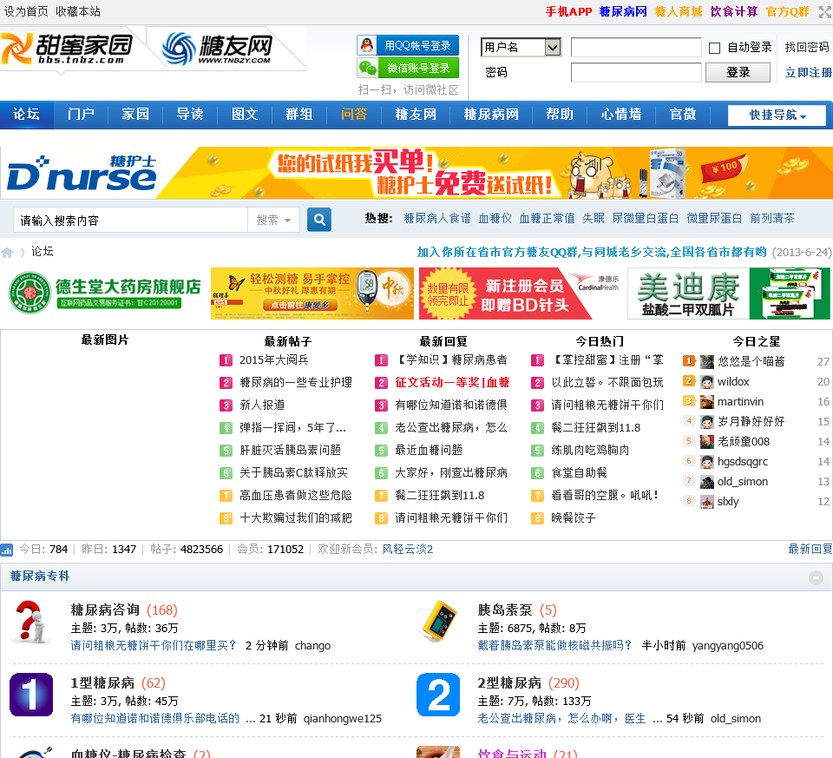Focus the username input field

pyautogui.click(x=636, y=47)
